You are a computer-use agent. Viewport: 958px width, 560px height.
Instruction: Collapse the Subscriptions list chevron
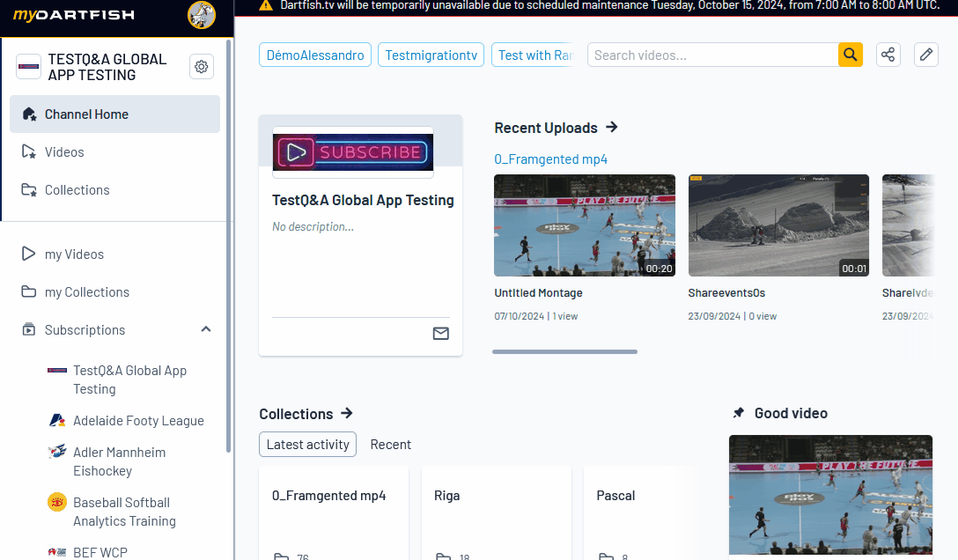206,329
